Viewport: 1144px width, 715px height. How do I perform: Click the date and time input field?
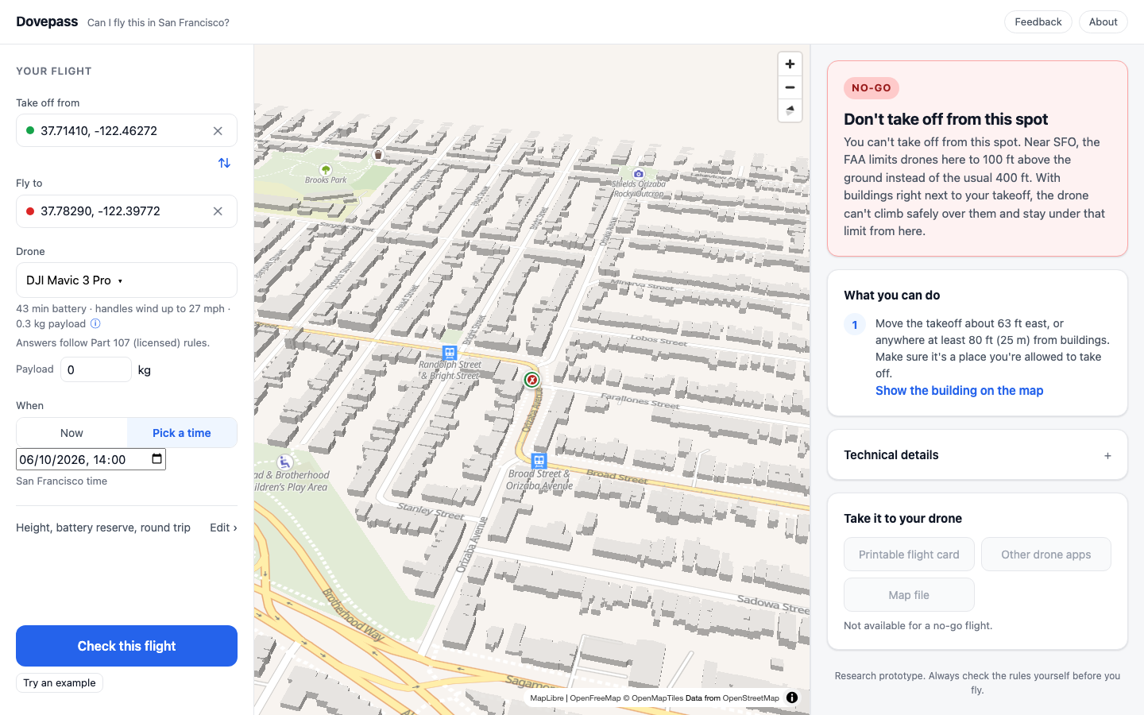(91, 459)
